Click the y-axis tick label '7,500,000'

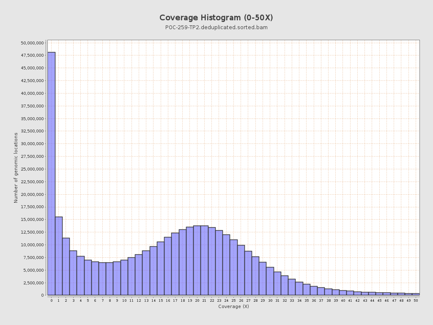pyautogui.click(x=33, y=258)
